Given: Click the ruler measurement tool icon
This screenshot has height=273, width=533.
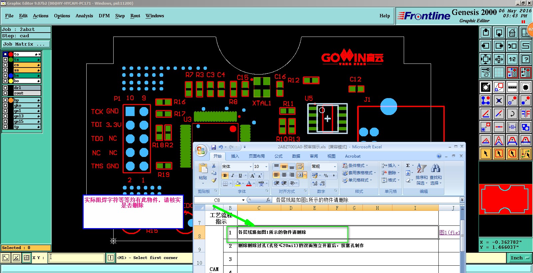Looking at the screenshot, I should pos(512,87).
